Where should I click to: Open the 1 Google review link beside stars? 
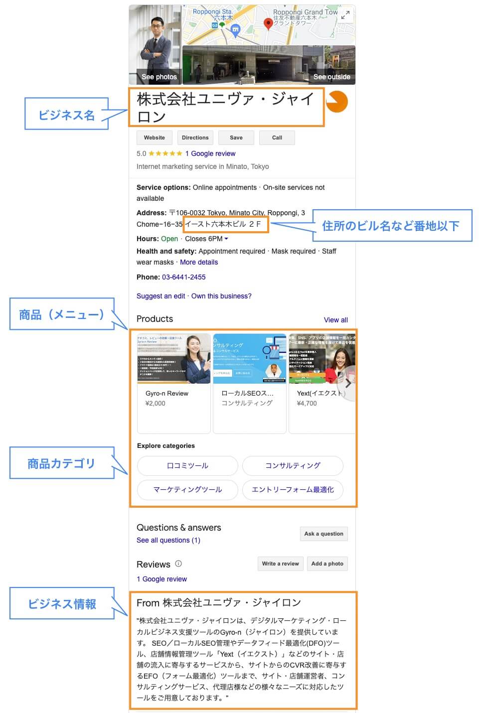(x=210, y=153)
